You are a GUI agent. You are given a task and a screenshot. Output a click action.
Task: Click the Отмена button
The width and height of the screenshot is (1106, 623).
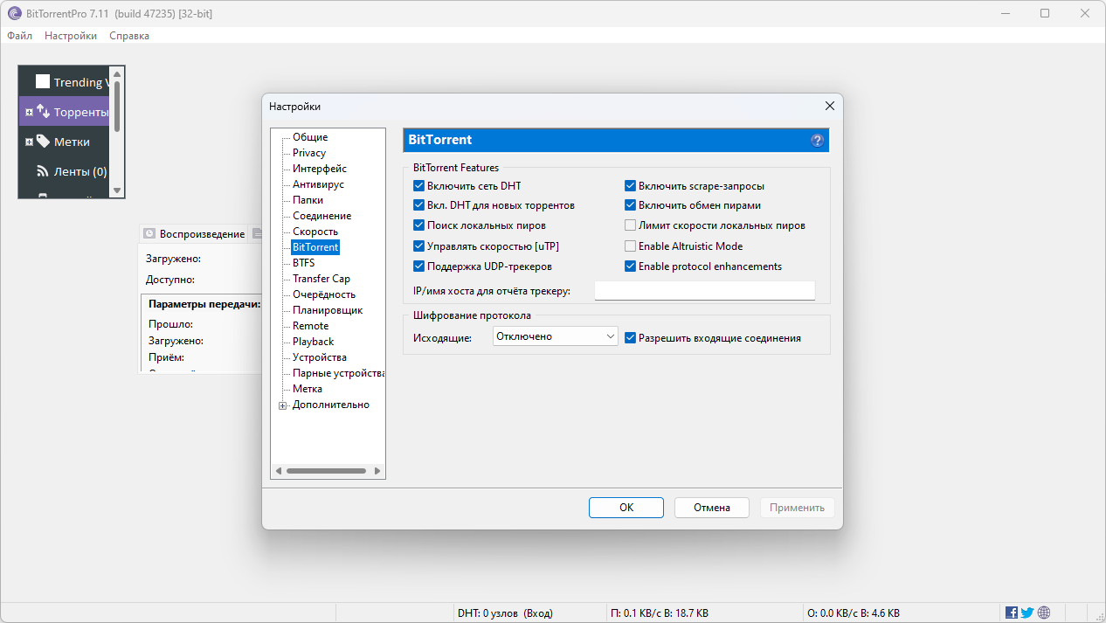coord(712,508)
